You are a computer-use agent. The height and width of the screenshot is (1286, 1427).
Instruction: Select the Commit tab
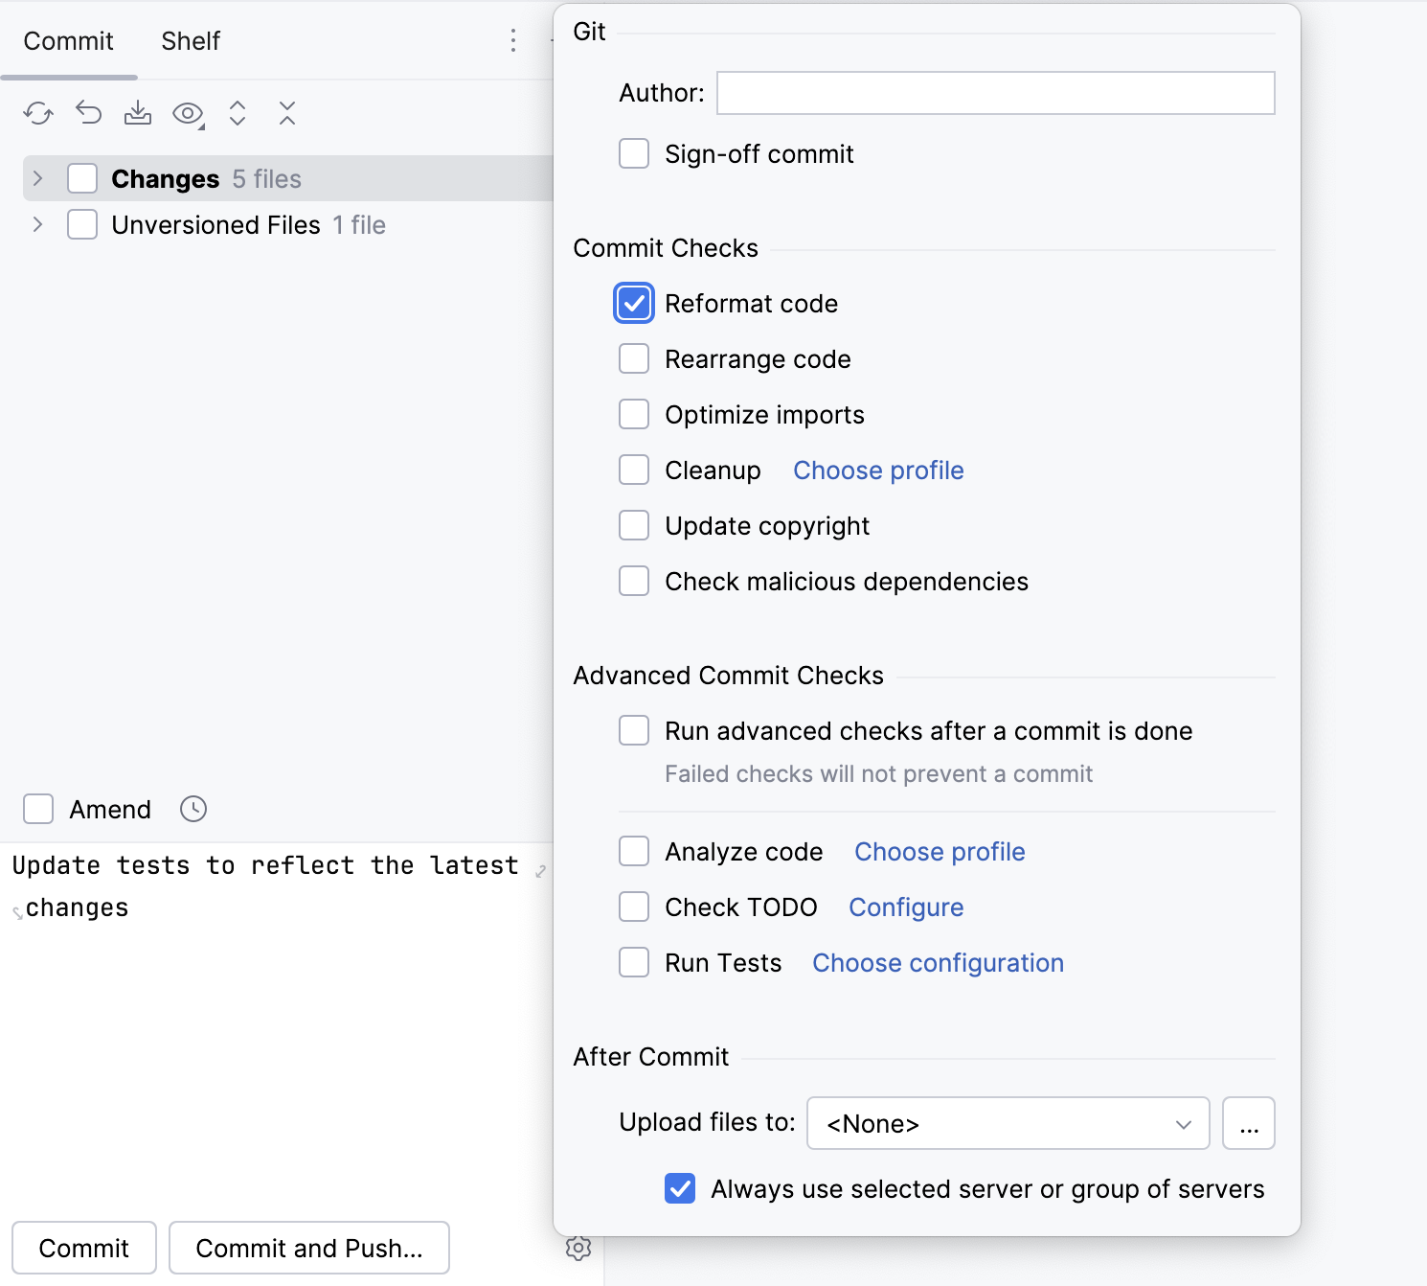click(x=67, y=40)
